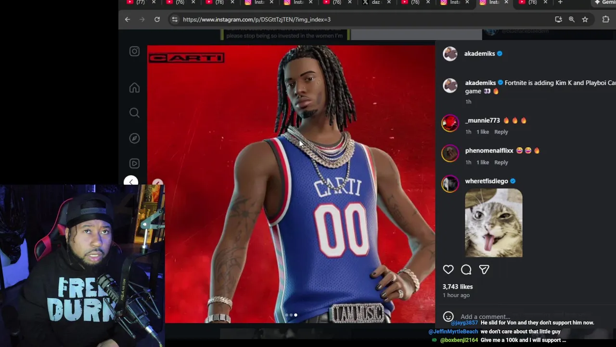The height and width of the screenshot is (347, 616).
Task: Open the site information icon beside the URL
Action: point(174,19)
